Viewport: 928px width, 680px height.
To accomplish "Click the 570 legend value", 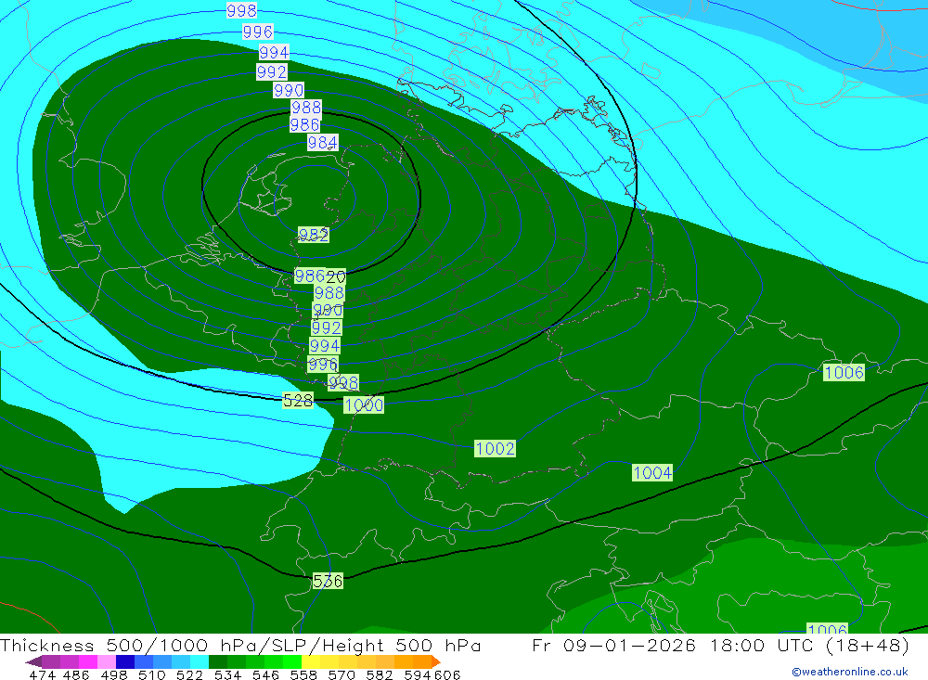I will (x=342, y=674).
